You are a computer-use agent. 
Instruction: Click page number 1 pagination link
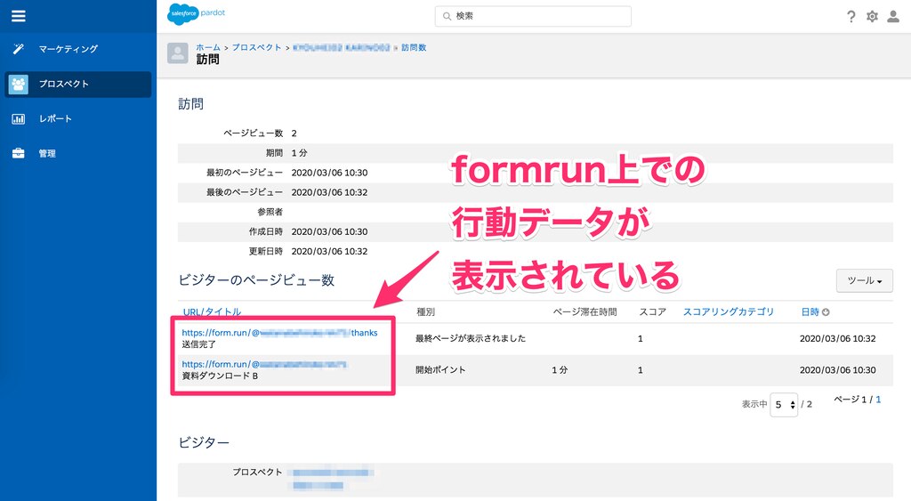tap(878, 400)
